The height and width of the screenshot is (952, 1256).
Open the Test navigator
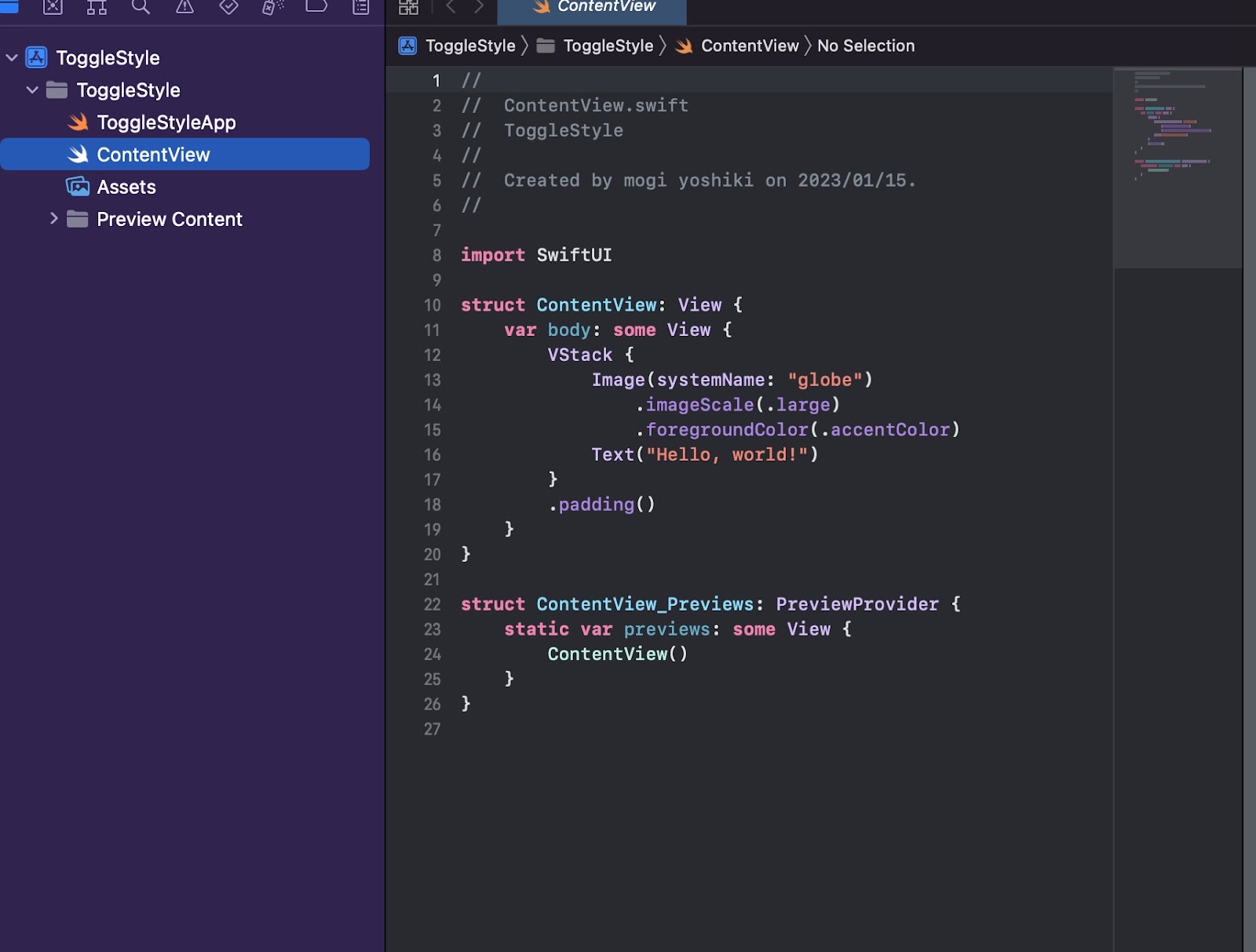click(228, 7)
